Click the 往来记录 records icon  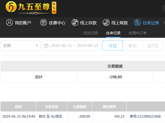(x=137, y=22)
